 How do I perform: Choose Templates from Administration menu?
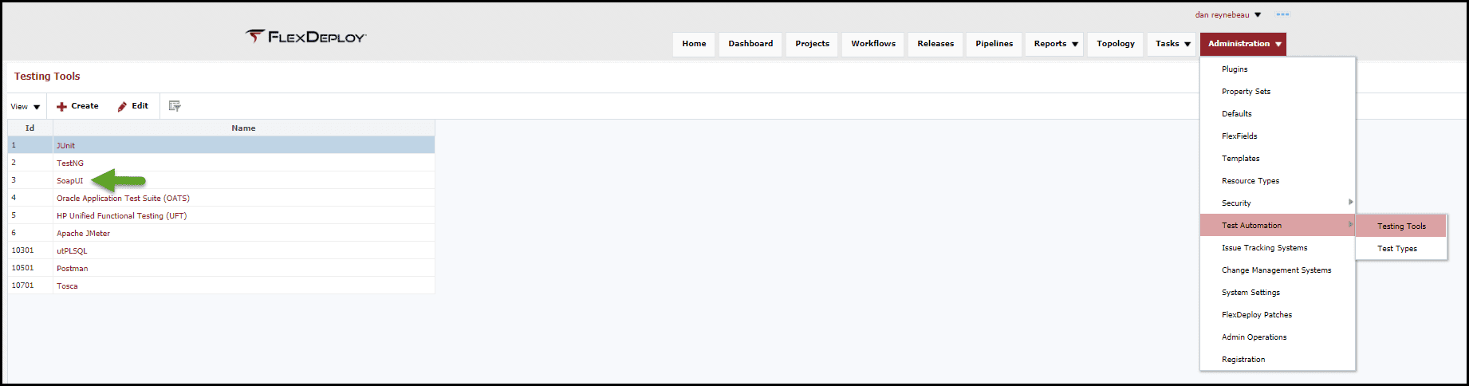(x=1278, y=159)
